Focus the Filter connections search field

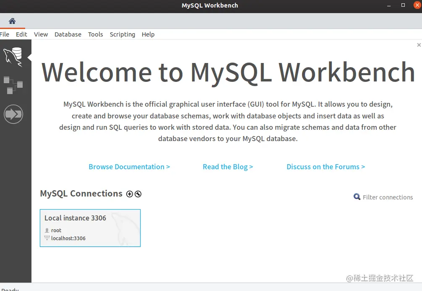pyautogui.click(x=388, y=197)
